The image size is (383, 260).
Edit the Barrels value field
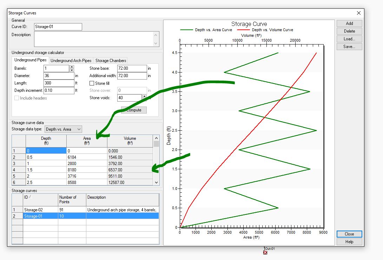tap(57, 69)
